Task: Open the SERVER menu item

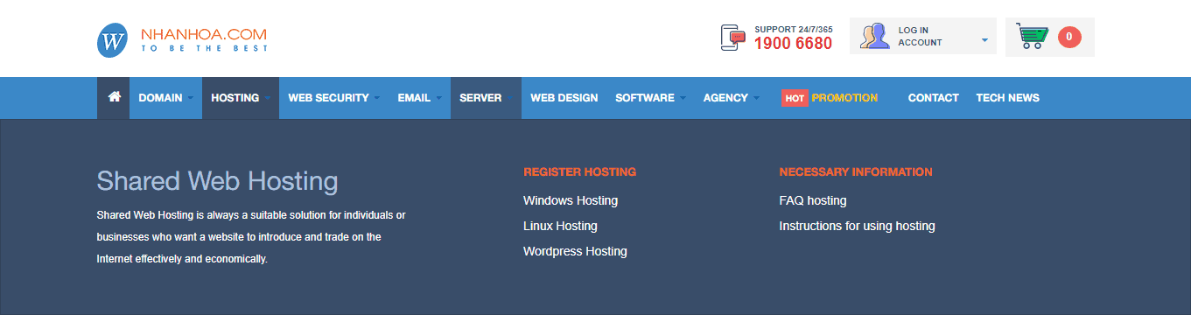Action: click(480, 98)
